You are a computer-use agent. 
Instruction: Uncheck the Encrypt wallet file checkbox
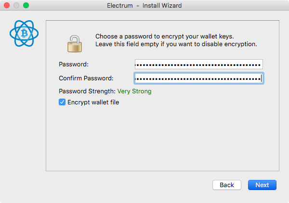(x=62, y=102)
